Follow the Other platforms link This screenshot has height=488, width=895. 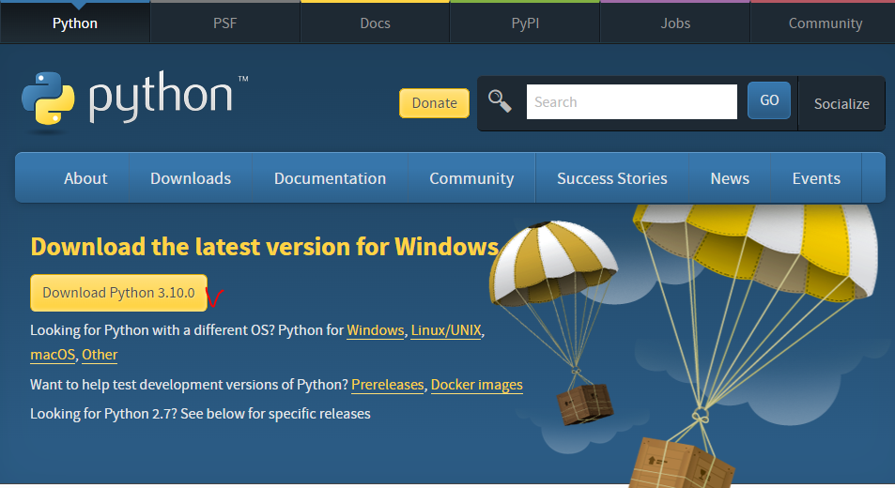100,355
